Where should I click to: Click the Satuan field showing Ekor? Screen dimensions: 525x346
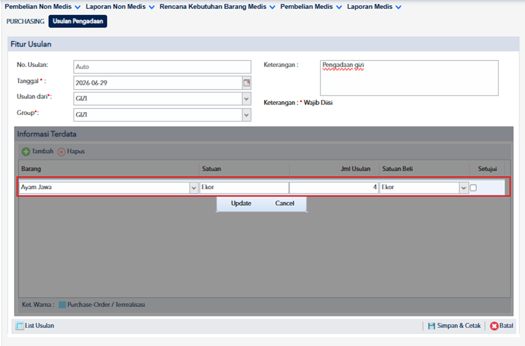pos(244,188)
